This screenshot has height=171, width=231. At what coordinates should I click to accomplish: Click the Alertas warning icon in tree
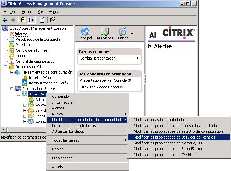12,34
